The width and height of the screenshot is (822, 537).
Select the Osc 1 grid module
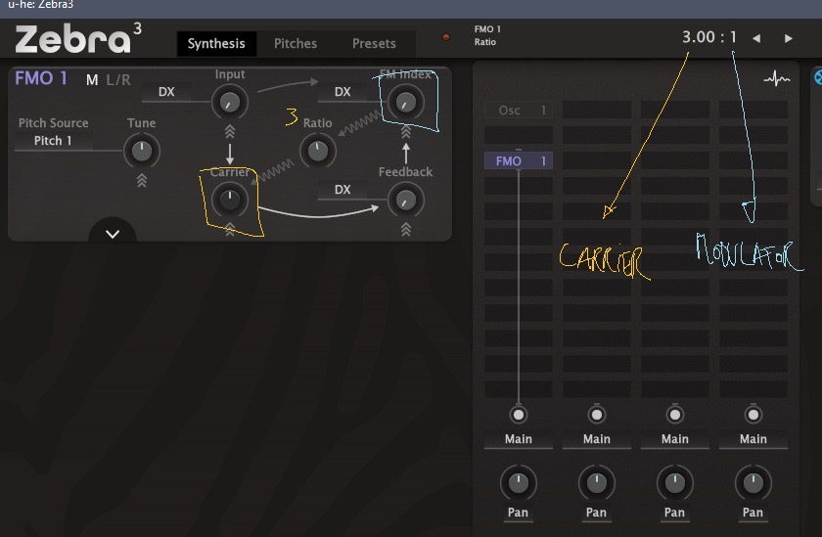(x=519, y=110)
